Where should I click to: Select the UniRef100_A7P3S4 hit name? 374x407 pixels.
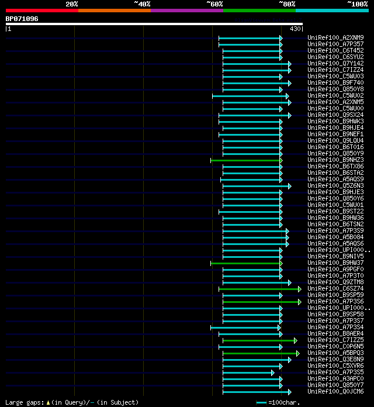pos(335,327)
